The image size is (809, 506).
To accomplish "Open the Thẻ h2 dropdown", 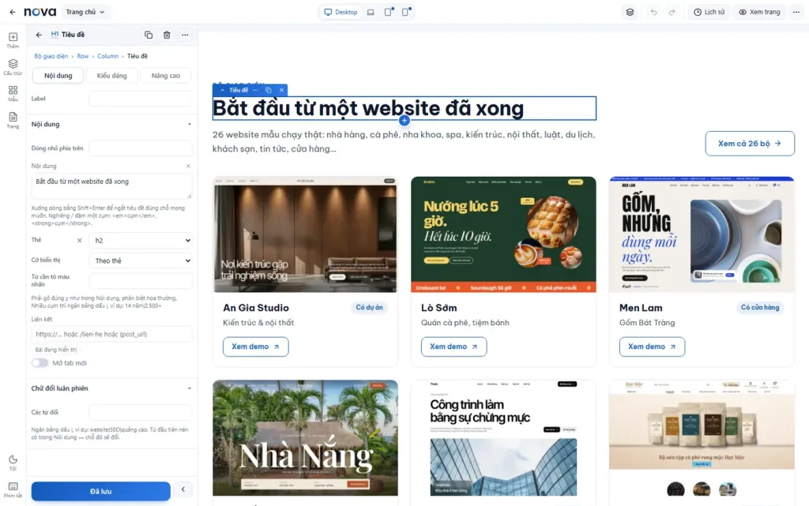I will [141, 241].
